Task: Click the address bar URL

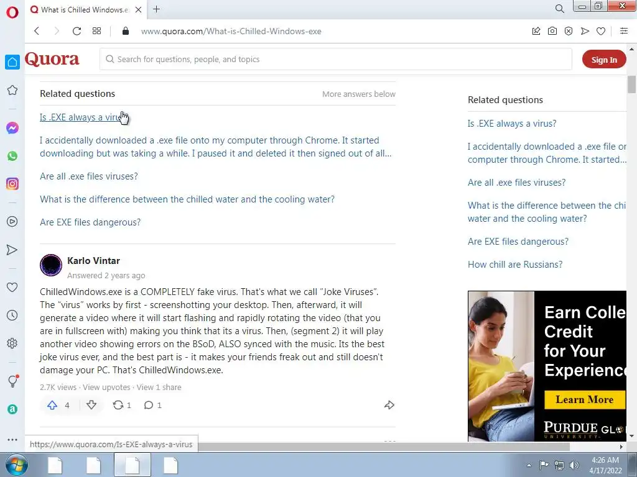Action: point(231,31)
